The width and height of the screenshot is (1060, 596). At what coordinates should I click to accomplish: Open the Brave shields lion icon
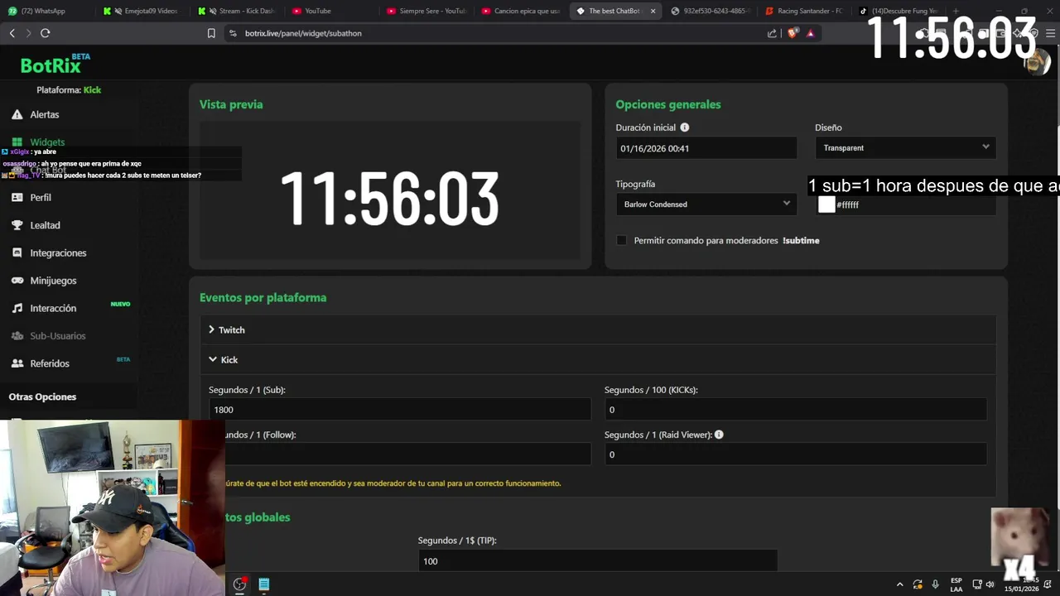(x=792, y=33)
